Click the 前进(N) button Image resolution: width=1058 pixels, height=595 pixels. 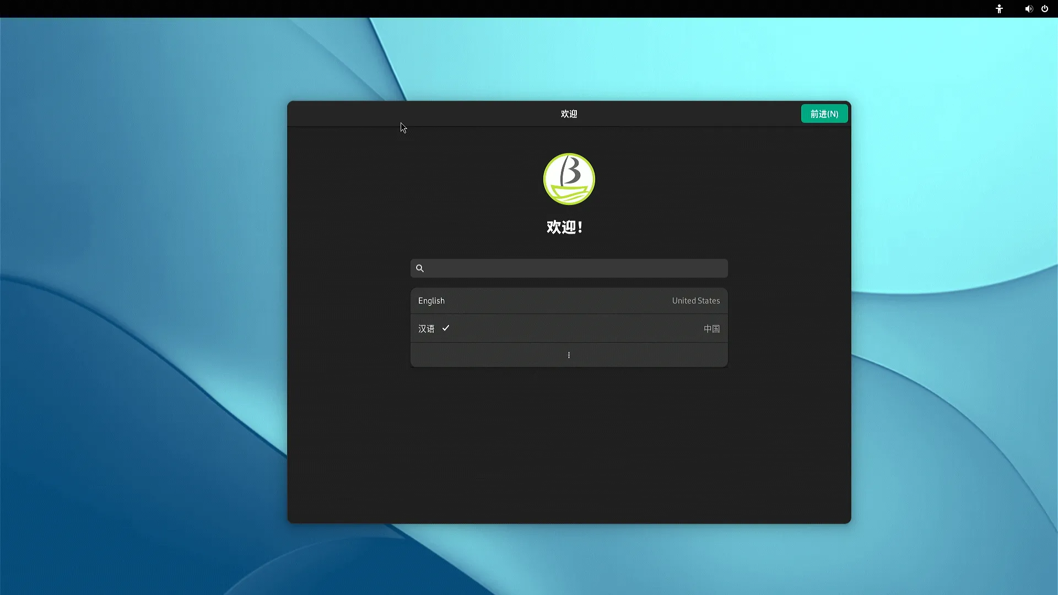[x=824, y=114]
